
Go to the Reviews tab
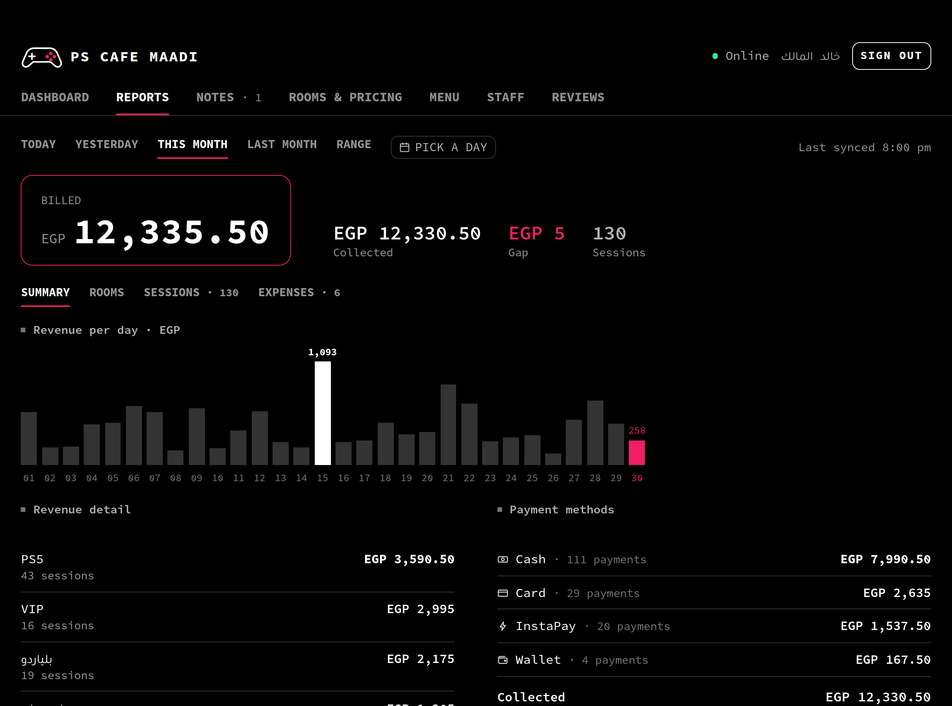[578, 97]
